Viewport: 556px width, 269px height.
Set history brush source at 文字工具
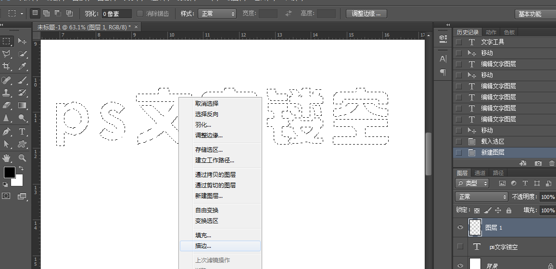tap(459, 42)
